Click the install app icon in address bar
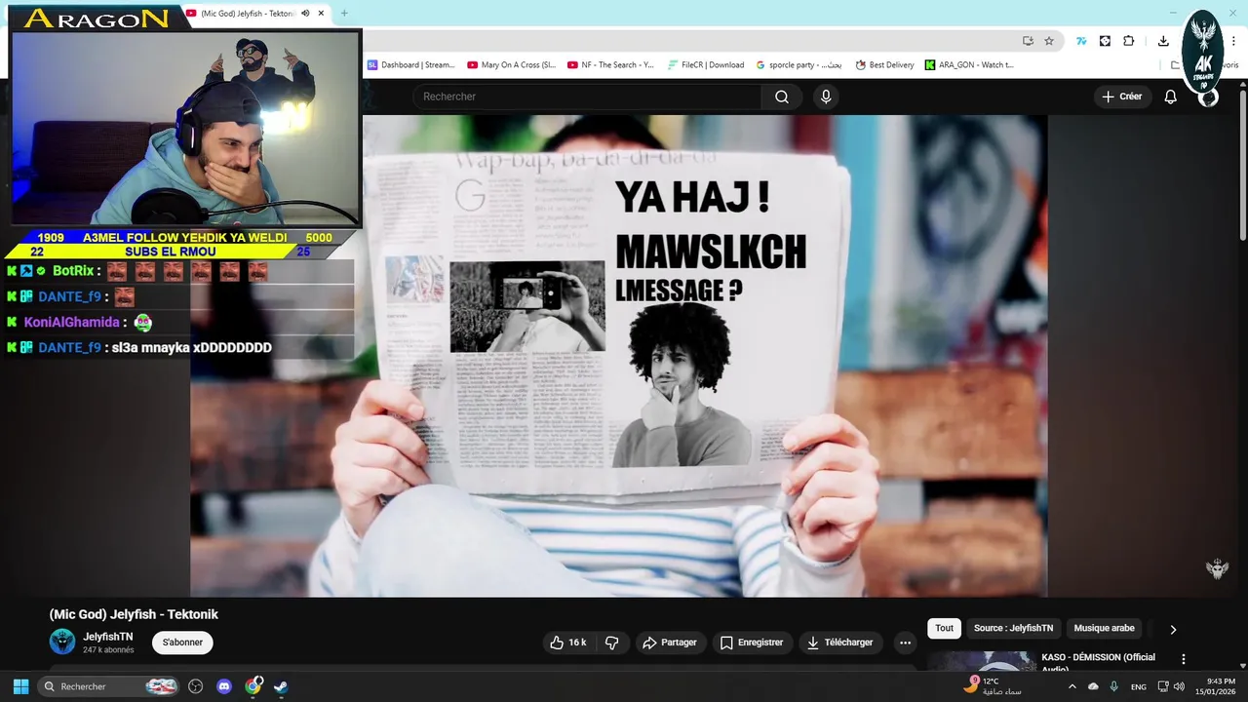This screenshot has width=1248, height=702. [x=1028, y=41]
